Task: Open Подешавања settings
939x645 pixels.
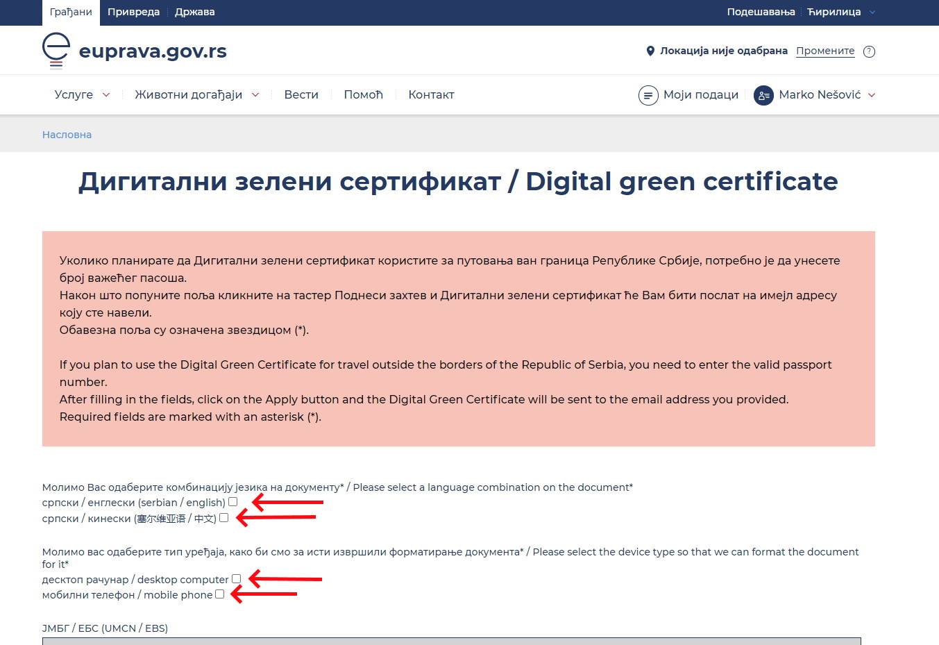Action: (761, 12)
